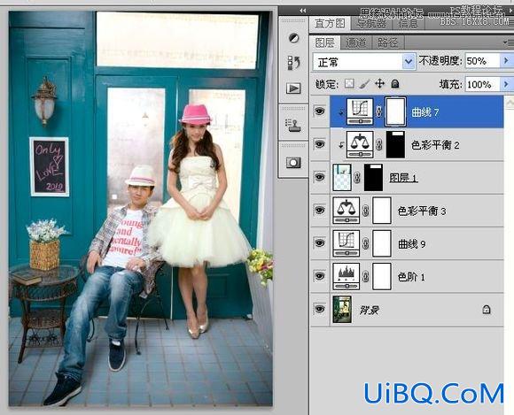Switch to the 路径 tab
Image resolution: width=514 pixels, height=415 pixels.
[388, 42]
